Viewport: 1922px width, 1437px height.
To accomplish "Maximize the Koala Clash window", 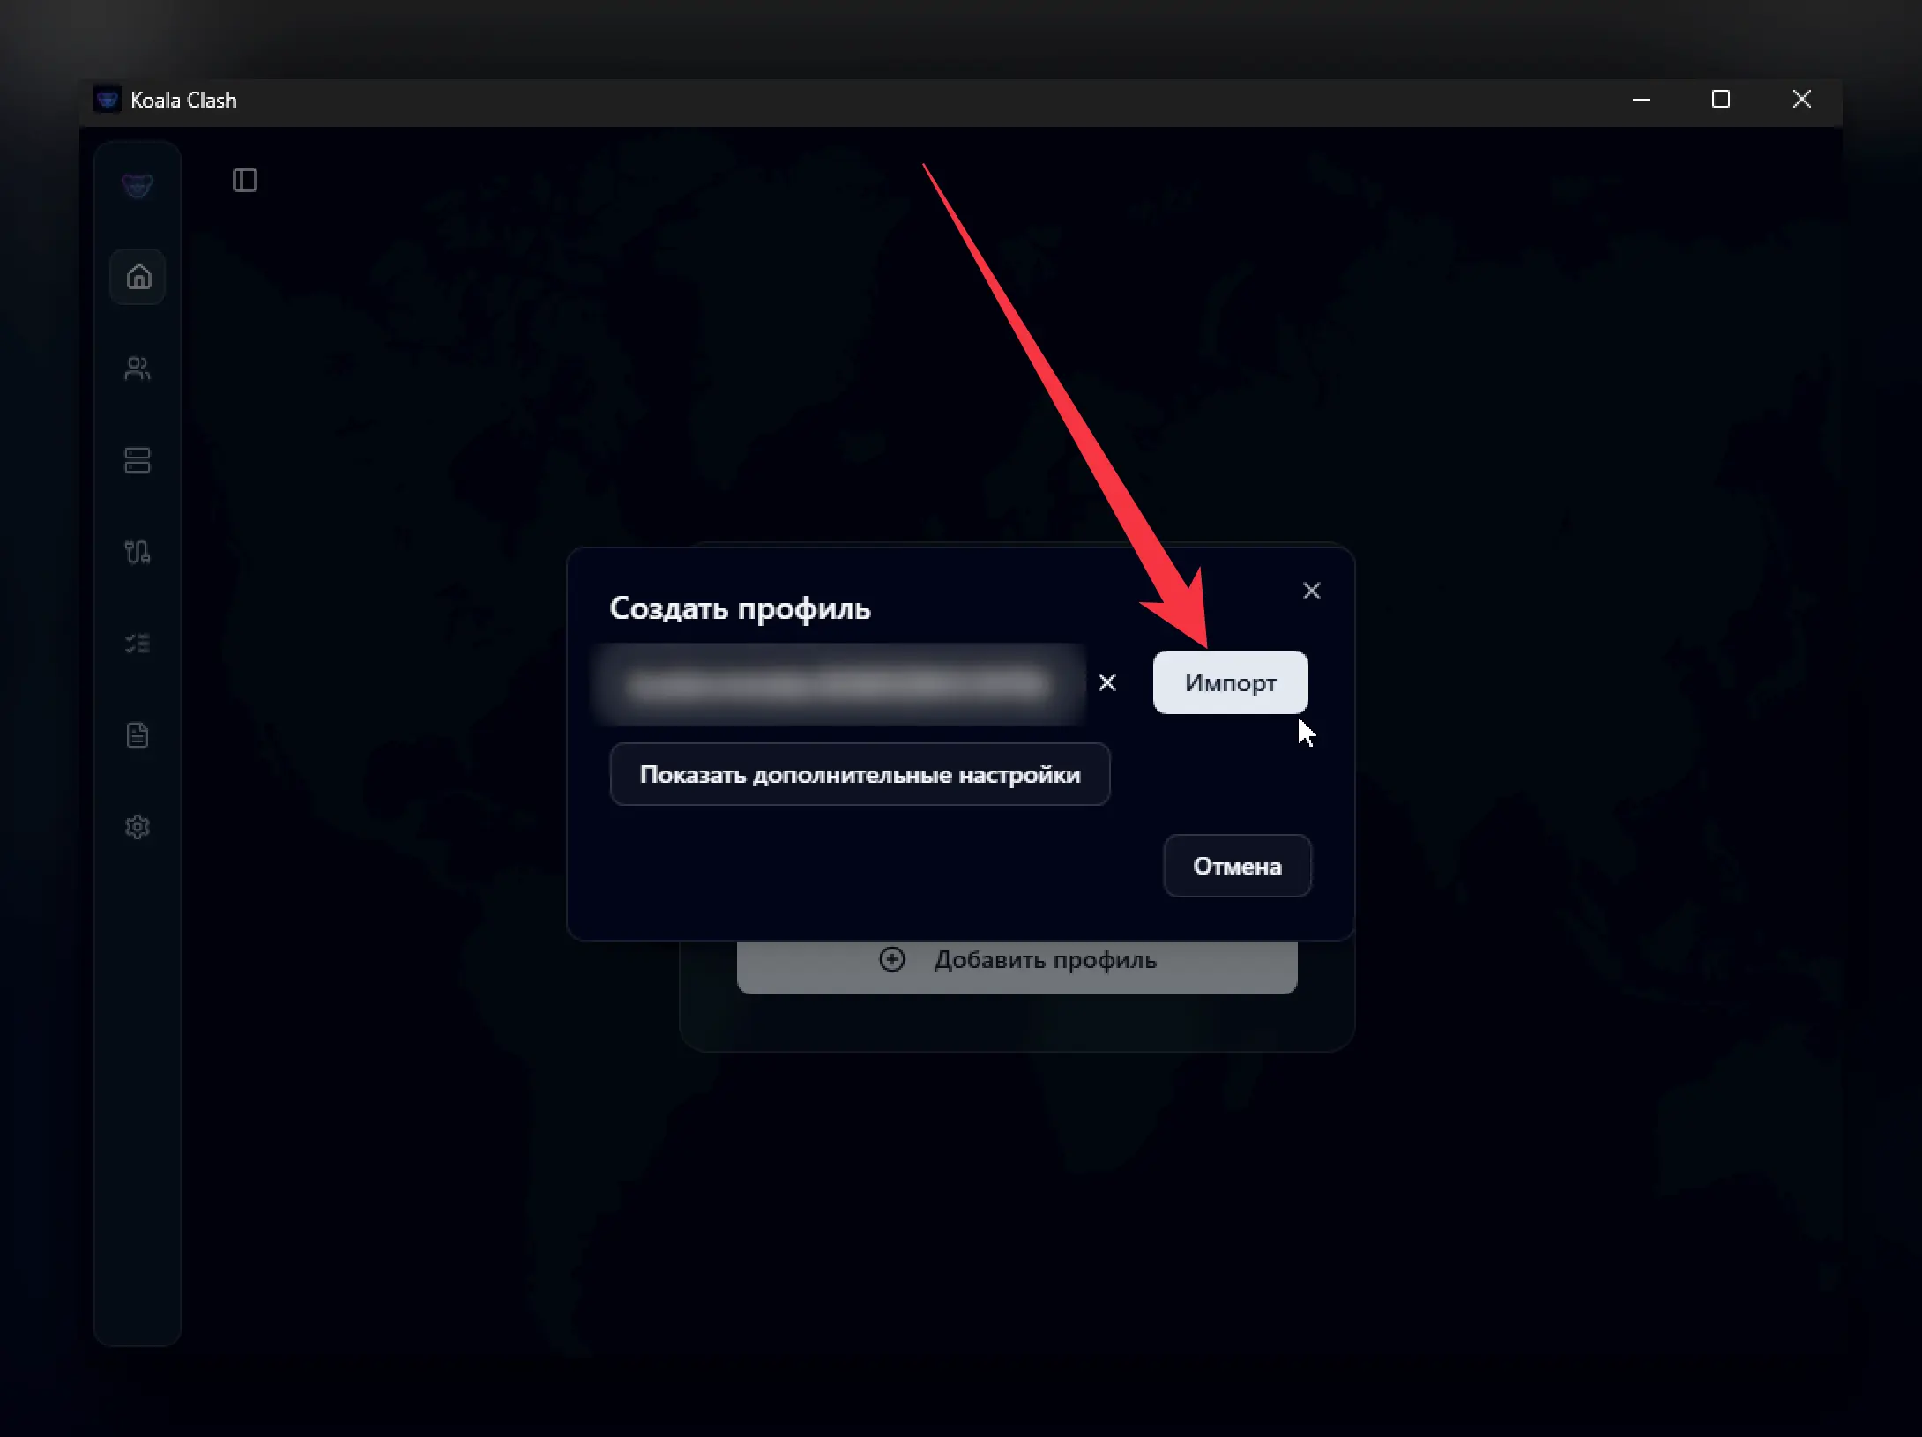I will pyautogui.click(x=1720, y=100).
